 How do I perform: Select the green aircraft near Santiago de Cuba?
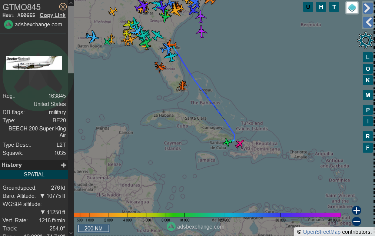coord(228,142)
